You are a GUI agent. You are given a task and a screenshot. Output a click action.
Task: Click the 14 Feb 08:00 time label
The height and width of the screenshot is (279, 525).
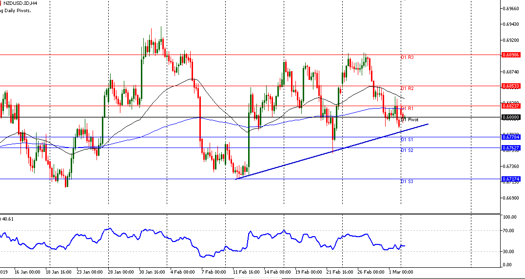coord(277,272)
